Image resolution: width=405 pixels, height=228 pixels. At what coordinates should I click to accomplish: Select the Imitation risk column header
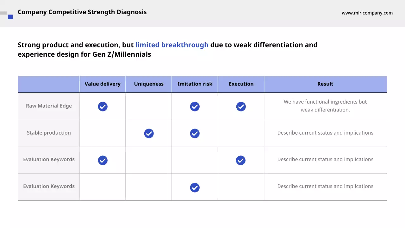coord(195,84)
